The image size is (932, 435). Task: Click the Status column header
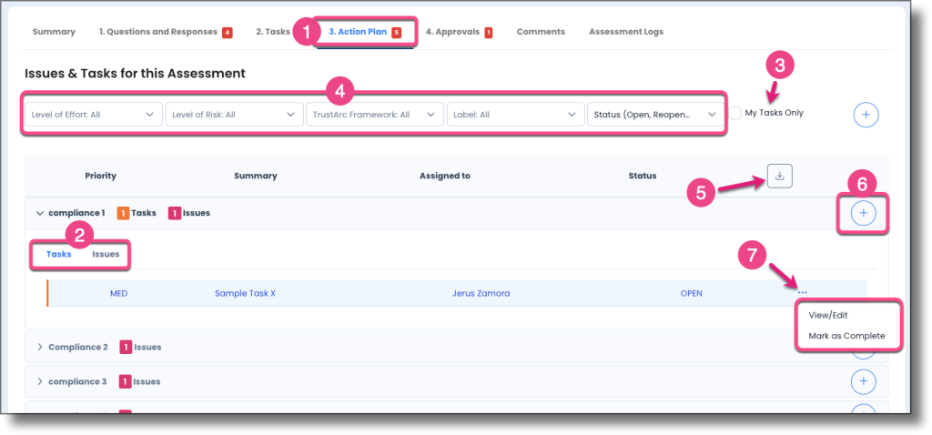tap(642, 176)
